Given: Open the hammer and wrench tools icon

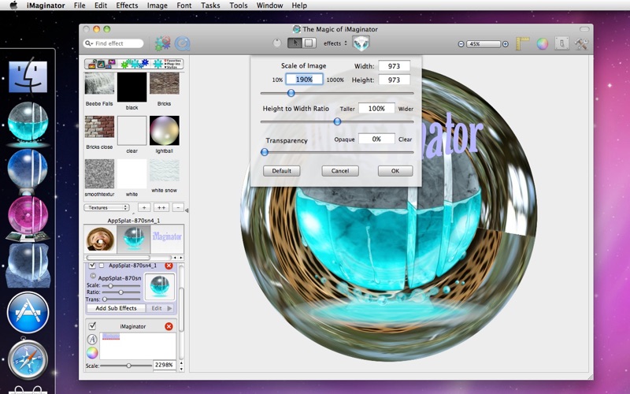Looking at the screenshot, I should (581, 43).
